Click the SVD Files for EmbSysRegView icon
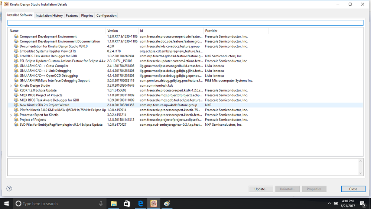371x209 pixels. (x=16, y=125)
